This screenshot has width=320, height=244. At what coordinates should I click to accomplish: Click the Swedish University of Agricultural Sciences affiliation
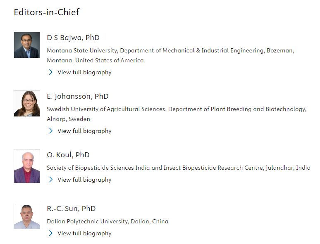point(177,114)
